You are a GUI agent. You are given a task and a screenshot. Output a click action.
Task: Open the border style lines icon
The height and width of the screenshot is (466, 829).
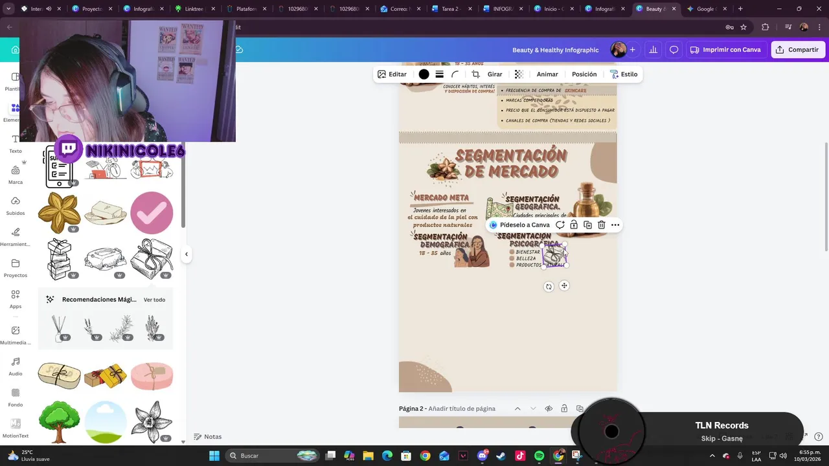tap(439, 74)
